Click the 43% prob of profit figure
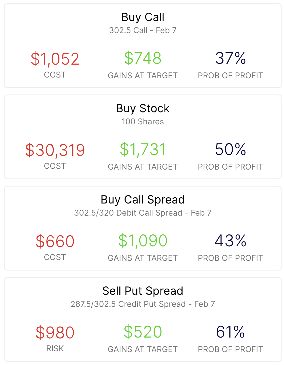Viewport: 284px width, 365px height. 230,241
